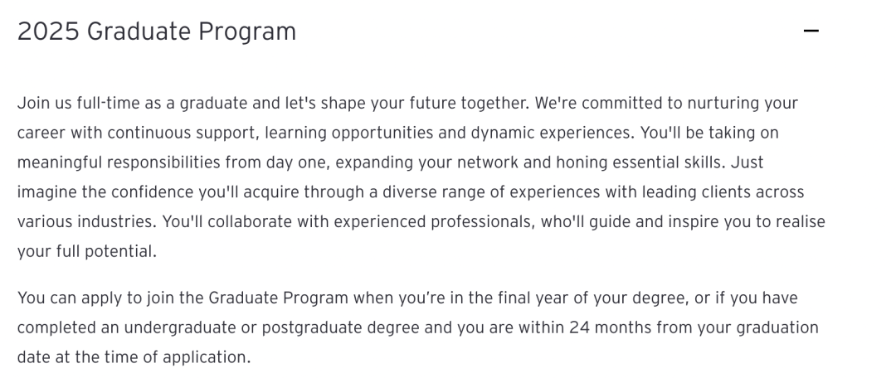
Task: Click "Graduate Program" in the second paragraph
Action: [x=278, y=298]
